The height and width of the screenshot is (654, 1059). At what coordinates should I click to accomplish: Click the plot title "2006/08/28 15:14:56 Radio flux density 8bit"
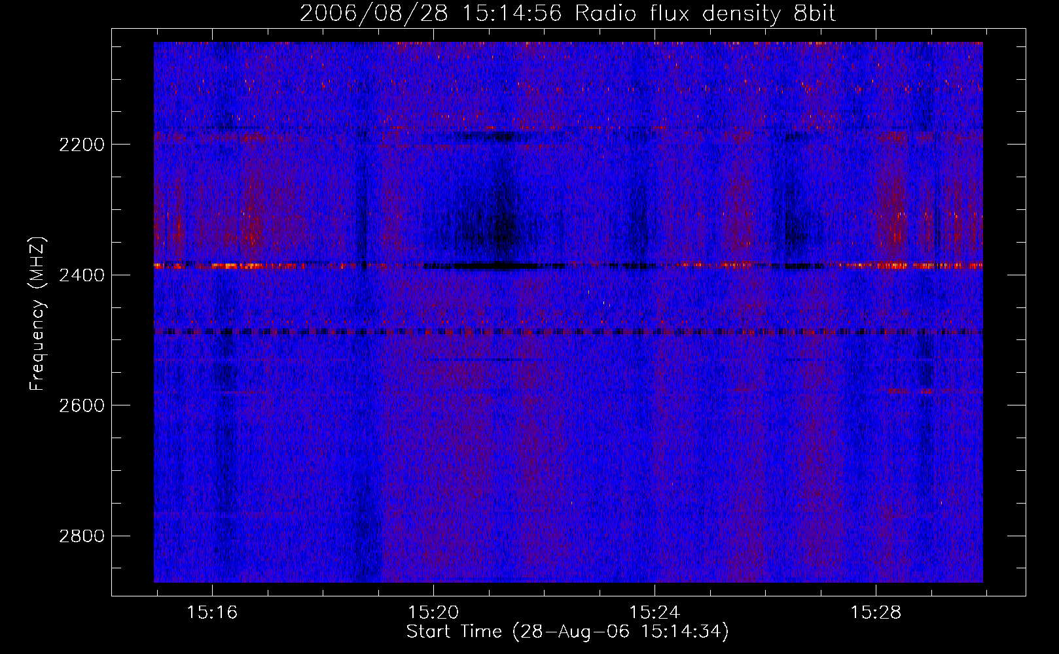(x=567, y=13)
